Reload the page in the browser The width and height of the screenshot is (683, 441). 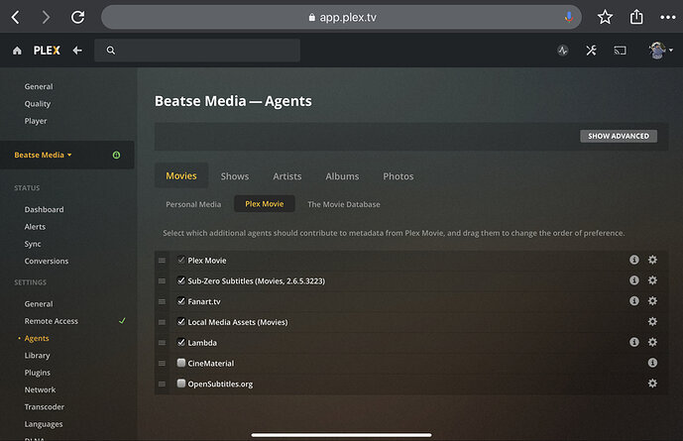coord(78,18)
